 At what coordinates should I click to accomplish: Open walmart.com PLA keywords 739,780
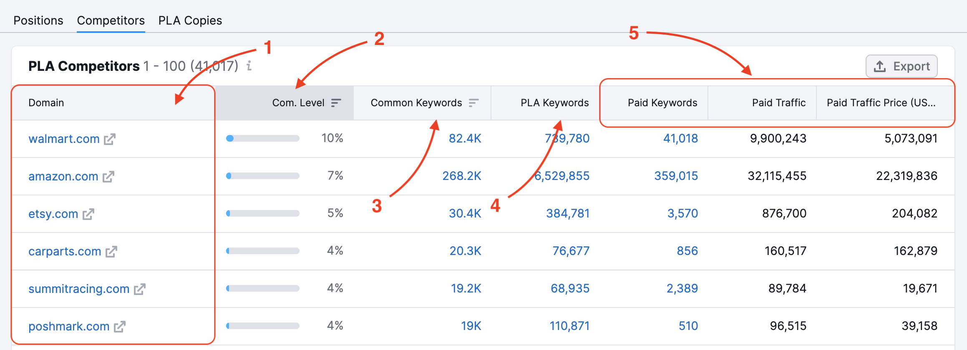point(567,138)
